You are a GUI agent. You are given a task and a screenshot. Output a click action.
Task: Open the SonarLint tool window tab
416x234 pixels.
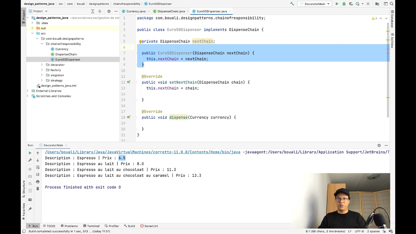pos(149,226)
